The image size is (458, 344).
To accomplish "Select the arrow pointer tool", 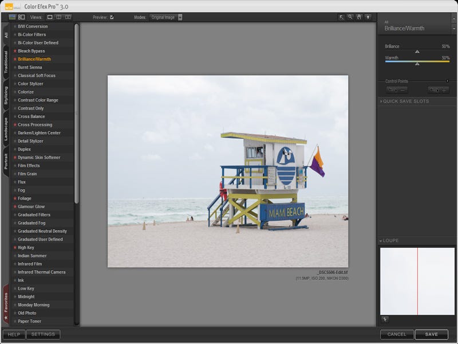I will point(341,17).
